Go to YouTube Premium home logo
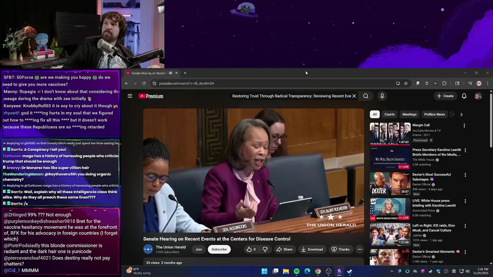This screenshot has width=493, height=277. coord(151,96)
